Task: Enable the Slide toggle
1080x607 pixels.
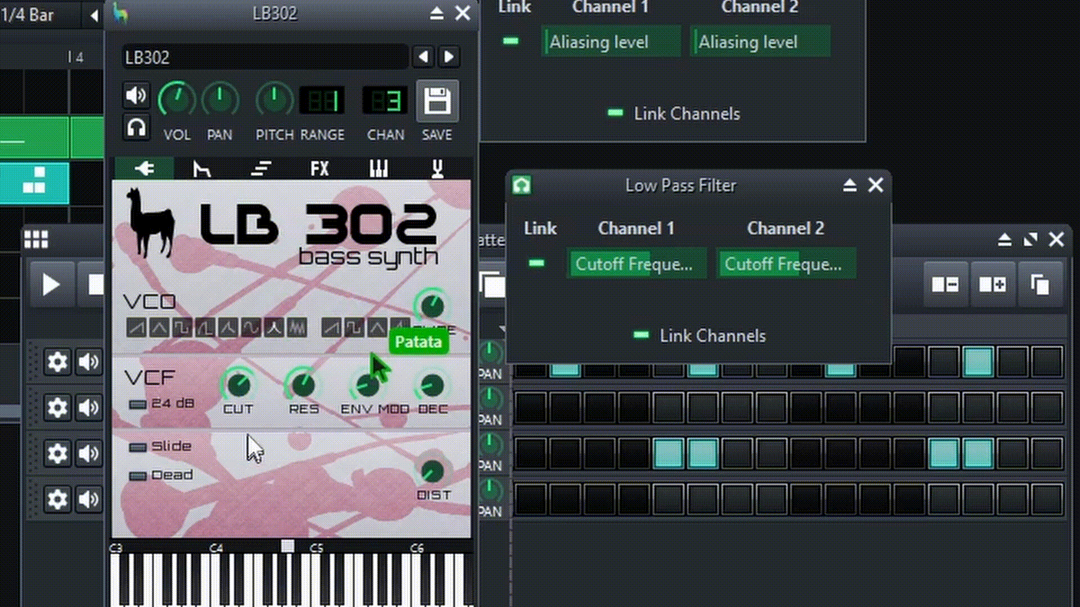Action: (137, 447)
